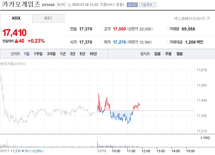The image size is (215, 155).
Task: Select the 5년 line chart period
Action: click(82, 54)
